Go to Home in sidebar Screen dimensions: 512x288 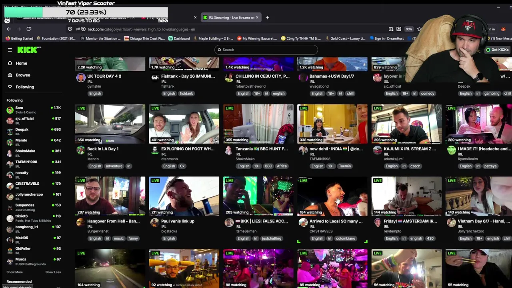(x=18, y=63)
